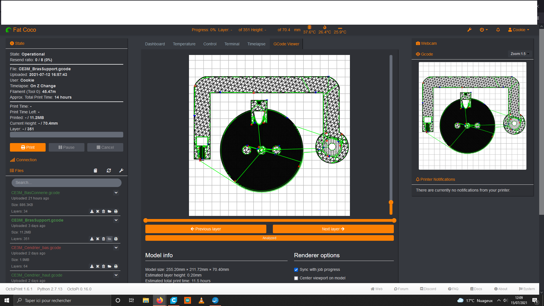
Task: Click the notifications bell icon
Action: (x=498, y=30)
